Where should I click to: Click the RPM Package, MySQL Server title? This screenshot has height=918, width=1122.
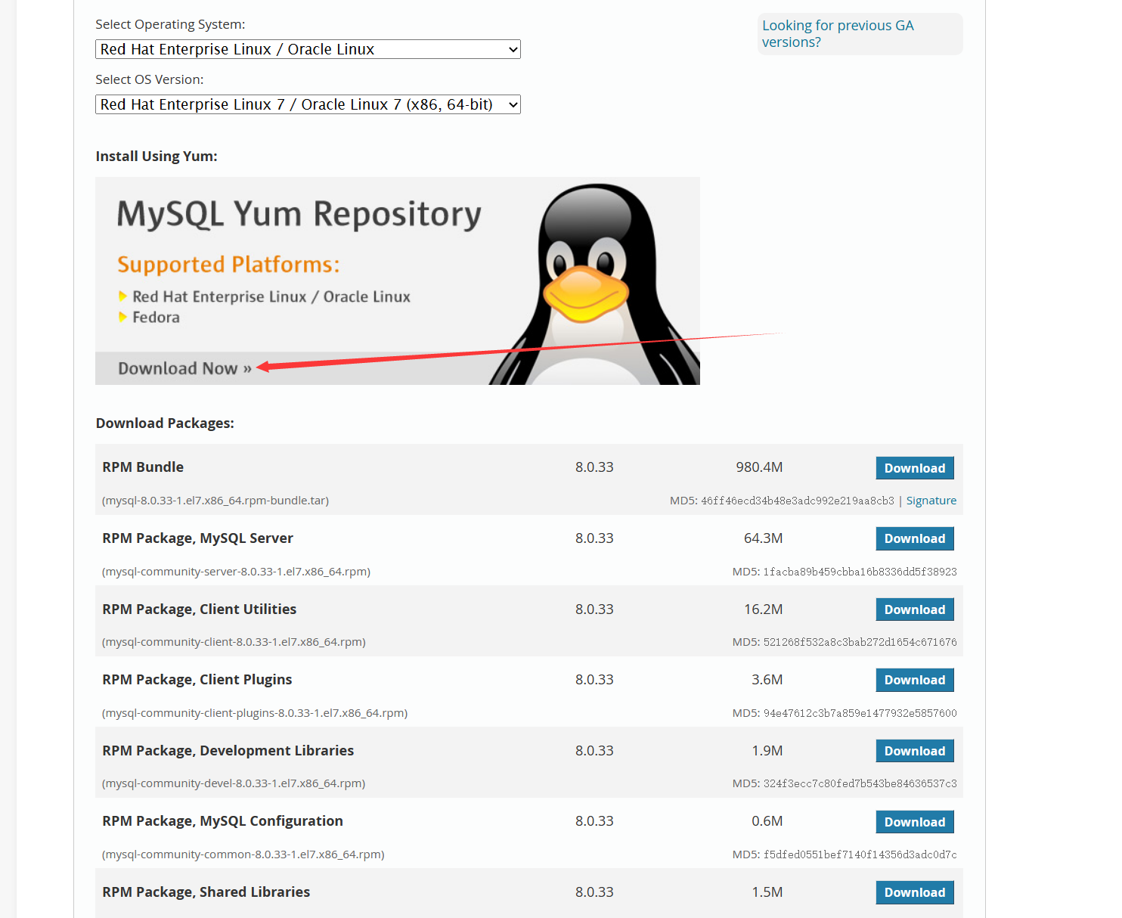click(197, 538)
